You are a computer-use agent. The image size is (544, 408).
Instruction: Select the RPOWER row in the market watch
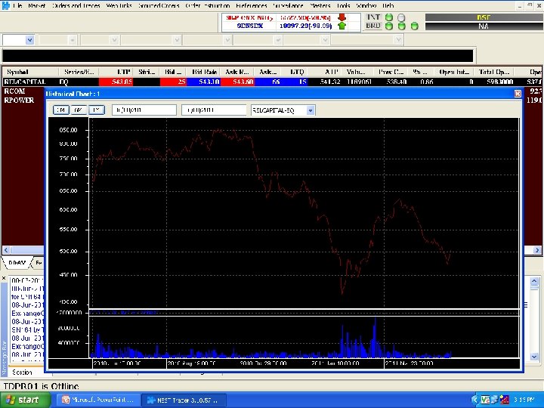pos(19,100)
